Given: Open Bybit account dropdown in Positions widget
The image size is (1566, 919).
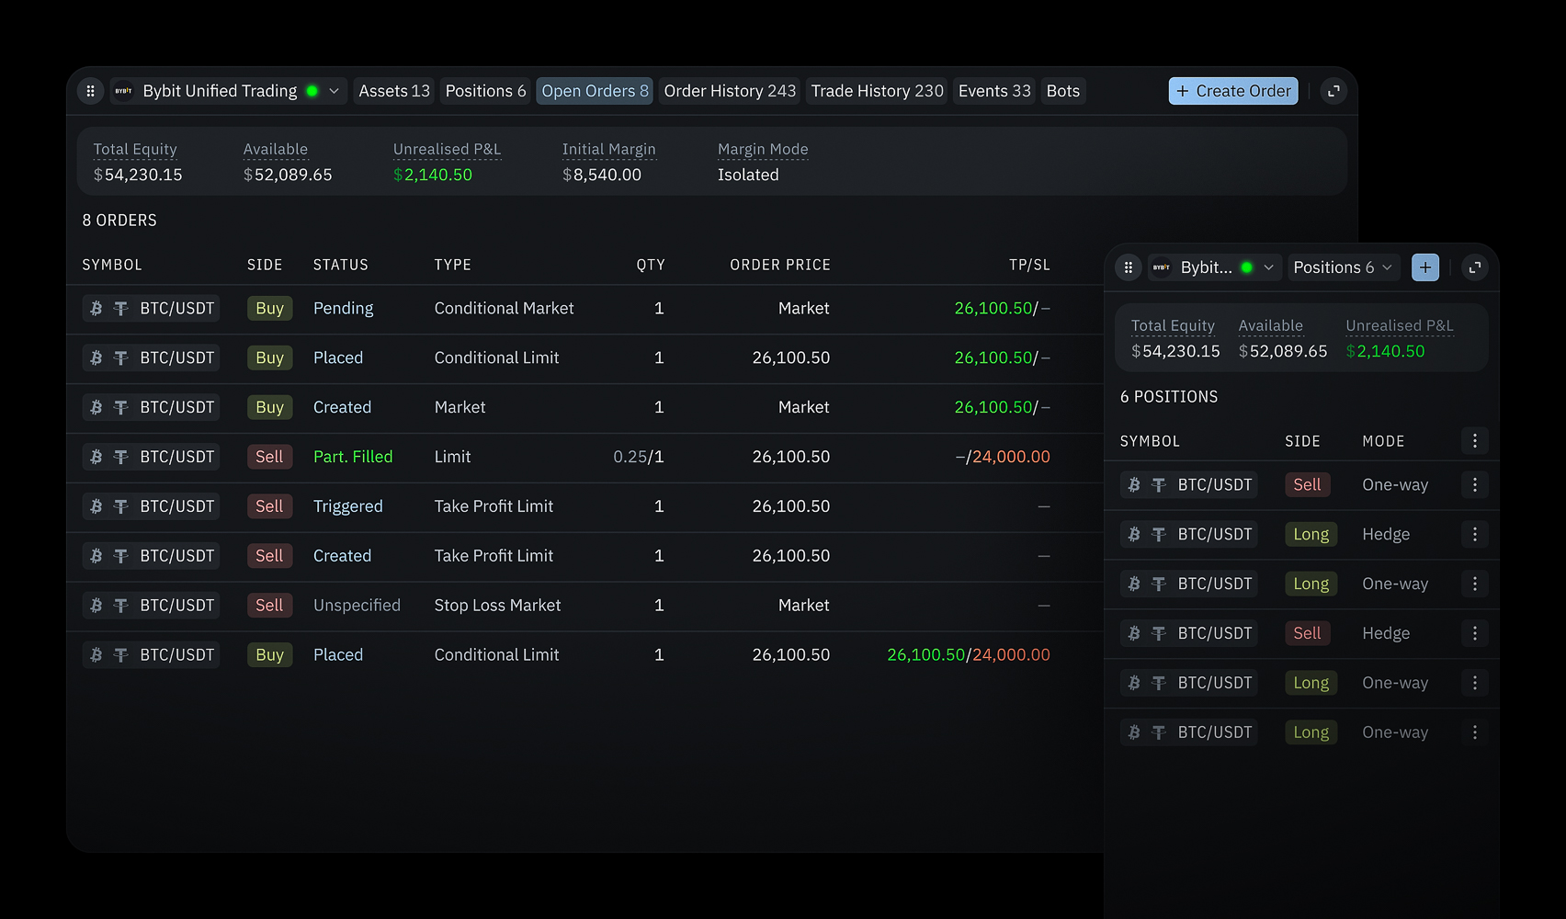Looking at the screenshot, I should click(x=1215, y=267).
